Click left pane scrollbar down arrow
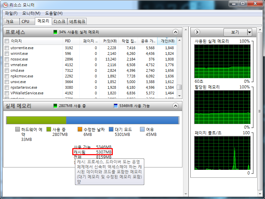The height and width of the screenshot is (199, 265). click(x=186, y=194)
